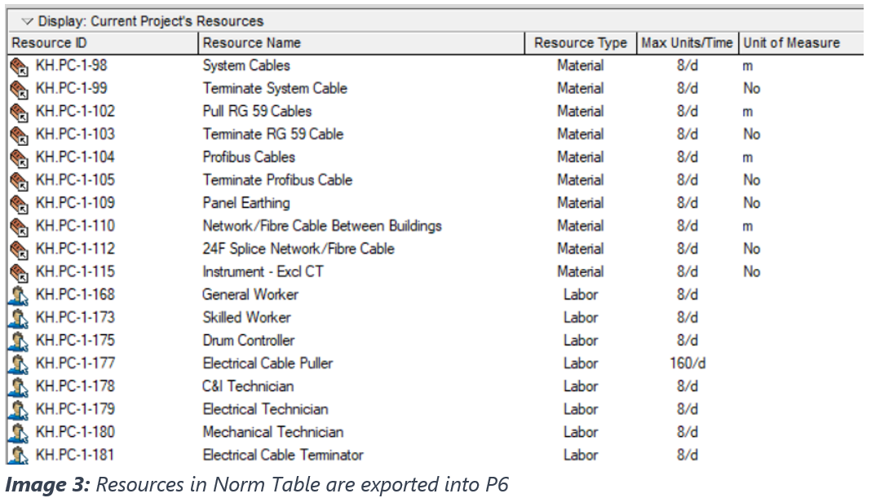Click the labor icon for KH.PC-1-168
The width and height of the screenshot is (871, 498).
[19, 295]
